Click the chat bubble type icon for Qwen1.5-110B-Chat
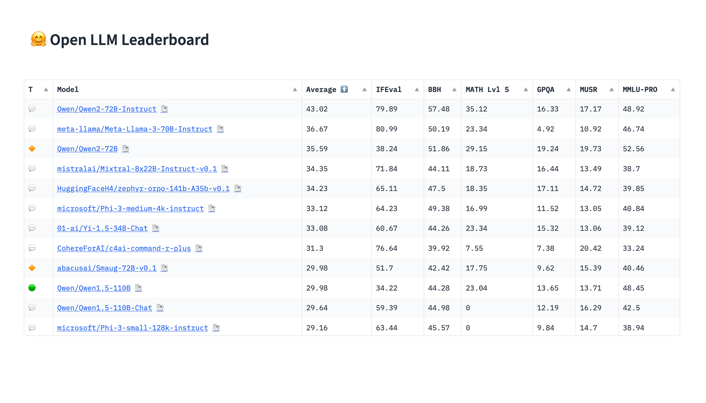Screen dimensions: 706x403 pyautogui.click(x=32, y=307)
